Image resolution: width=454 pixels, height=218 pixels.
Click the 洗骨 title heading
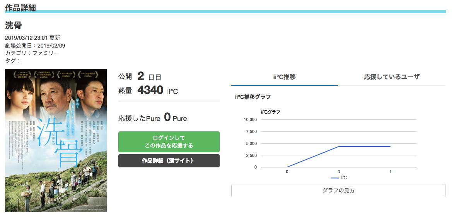(14, 26)
